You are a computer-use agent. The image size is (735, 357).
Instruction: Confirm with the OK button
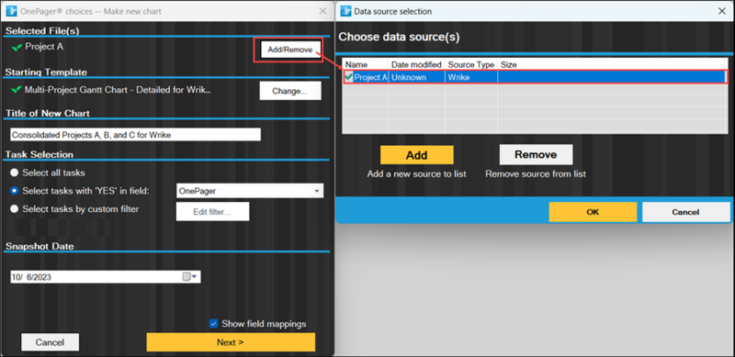click(593, 212)
